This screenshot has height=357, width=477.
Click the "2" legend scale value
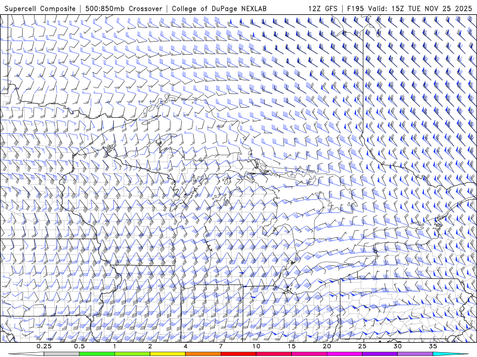pyautogui.click(x=150, y=346)
